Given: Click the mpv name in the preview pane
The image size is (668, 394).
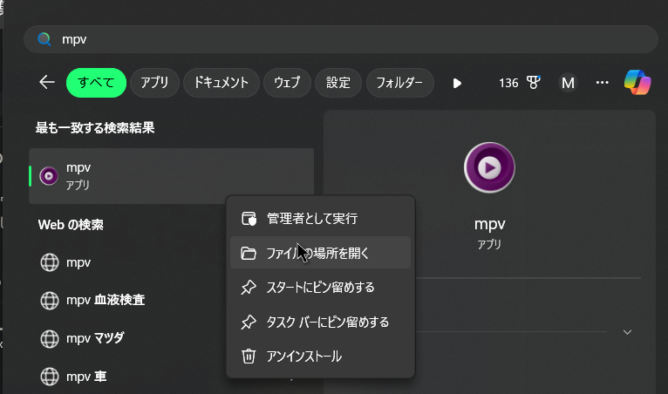Looking at the screenshot, I should point(489,224).
